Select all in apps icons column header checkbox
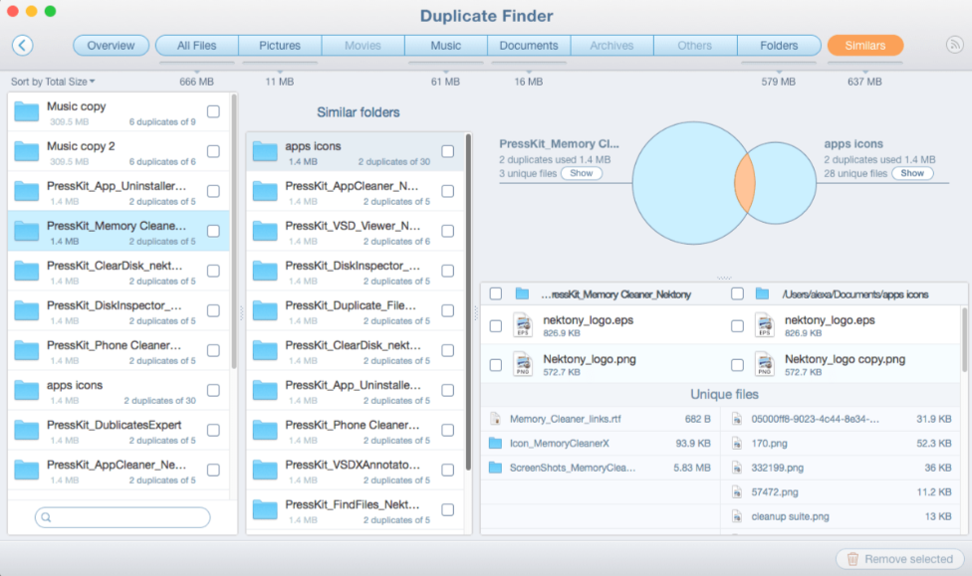The image size is (972, 576). tap(737, 293)
